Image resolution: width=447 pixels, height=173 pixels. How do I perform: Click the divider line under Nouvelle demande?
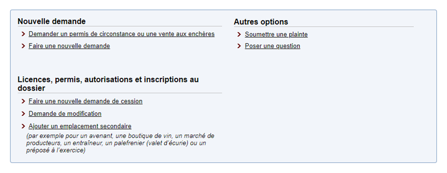coord(120,27)
